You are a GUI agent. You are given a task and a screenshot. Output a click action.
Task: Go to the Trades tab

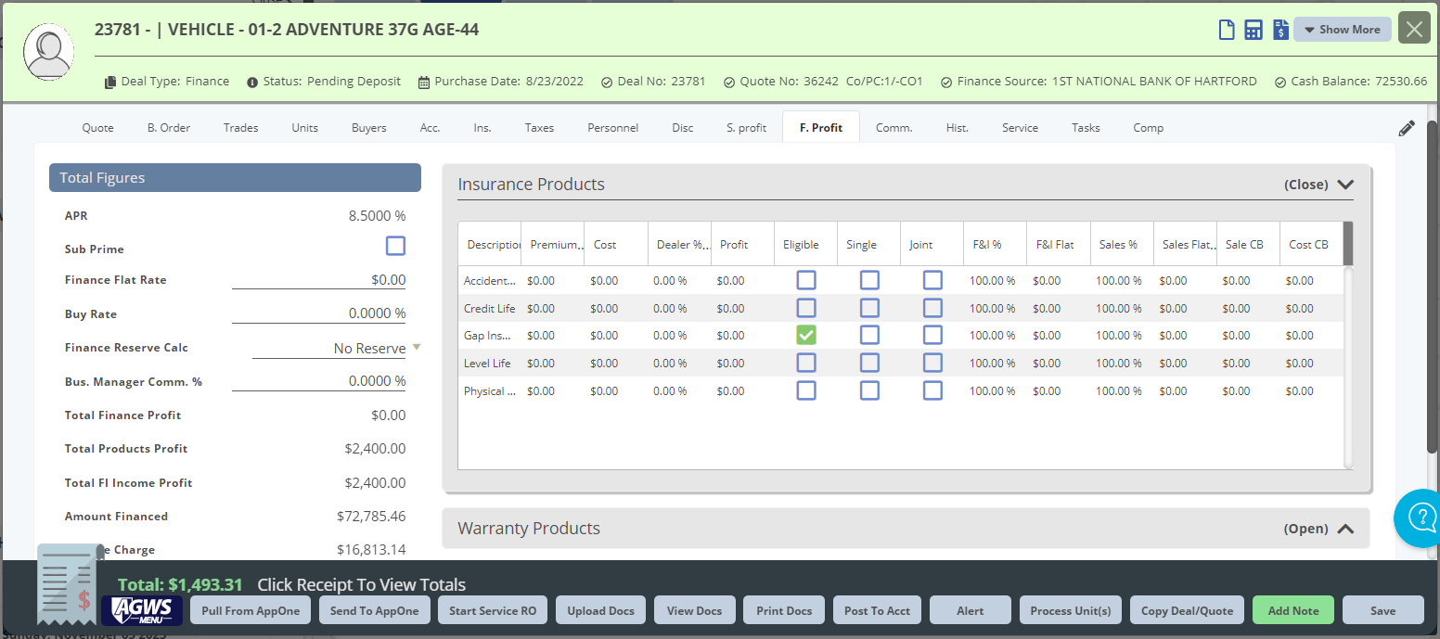tap(241, 128)
